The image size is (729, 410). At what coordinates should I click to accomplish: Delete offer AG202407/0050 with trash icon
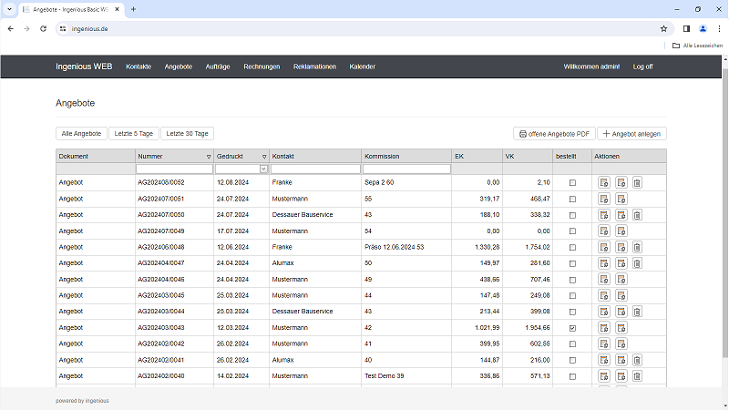[637, 215]
